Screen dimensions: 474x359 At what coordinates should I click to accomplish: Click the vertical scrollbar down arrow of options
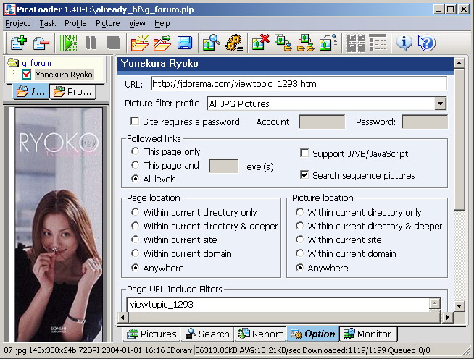click(460, 316)
